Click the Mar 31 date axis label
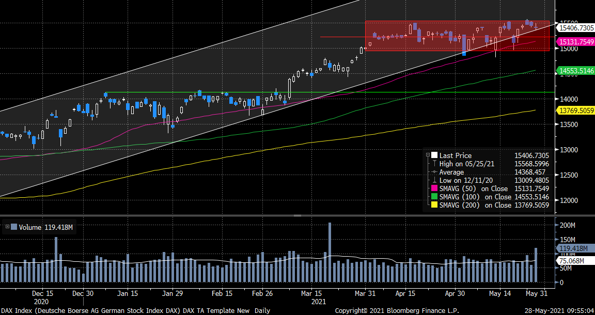 coord(365,293)
